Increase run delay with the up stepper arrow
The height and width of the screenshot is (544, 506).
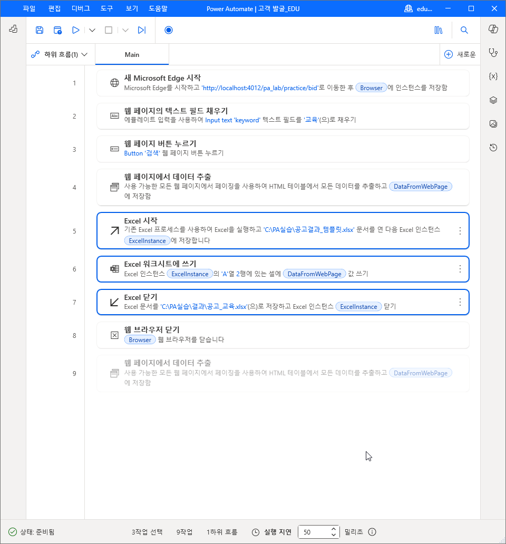coord(333,529)
